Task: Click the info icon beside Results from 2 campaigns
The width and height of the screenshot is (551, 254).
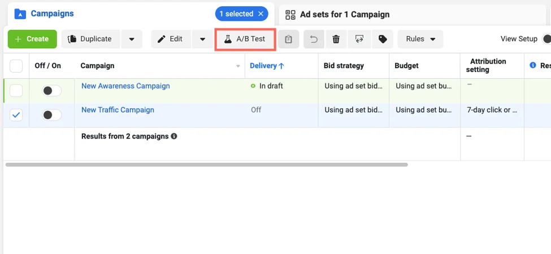Action: pyautogui.click(x=173, y=136)
